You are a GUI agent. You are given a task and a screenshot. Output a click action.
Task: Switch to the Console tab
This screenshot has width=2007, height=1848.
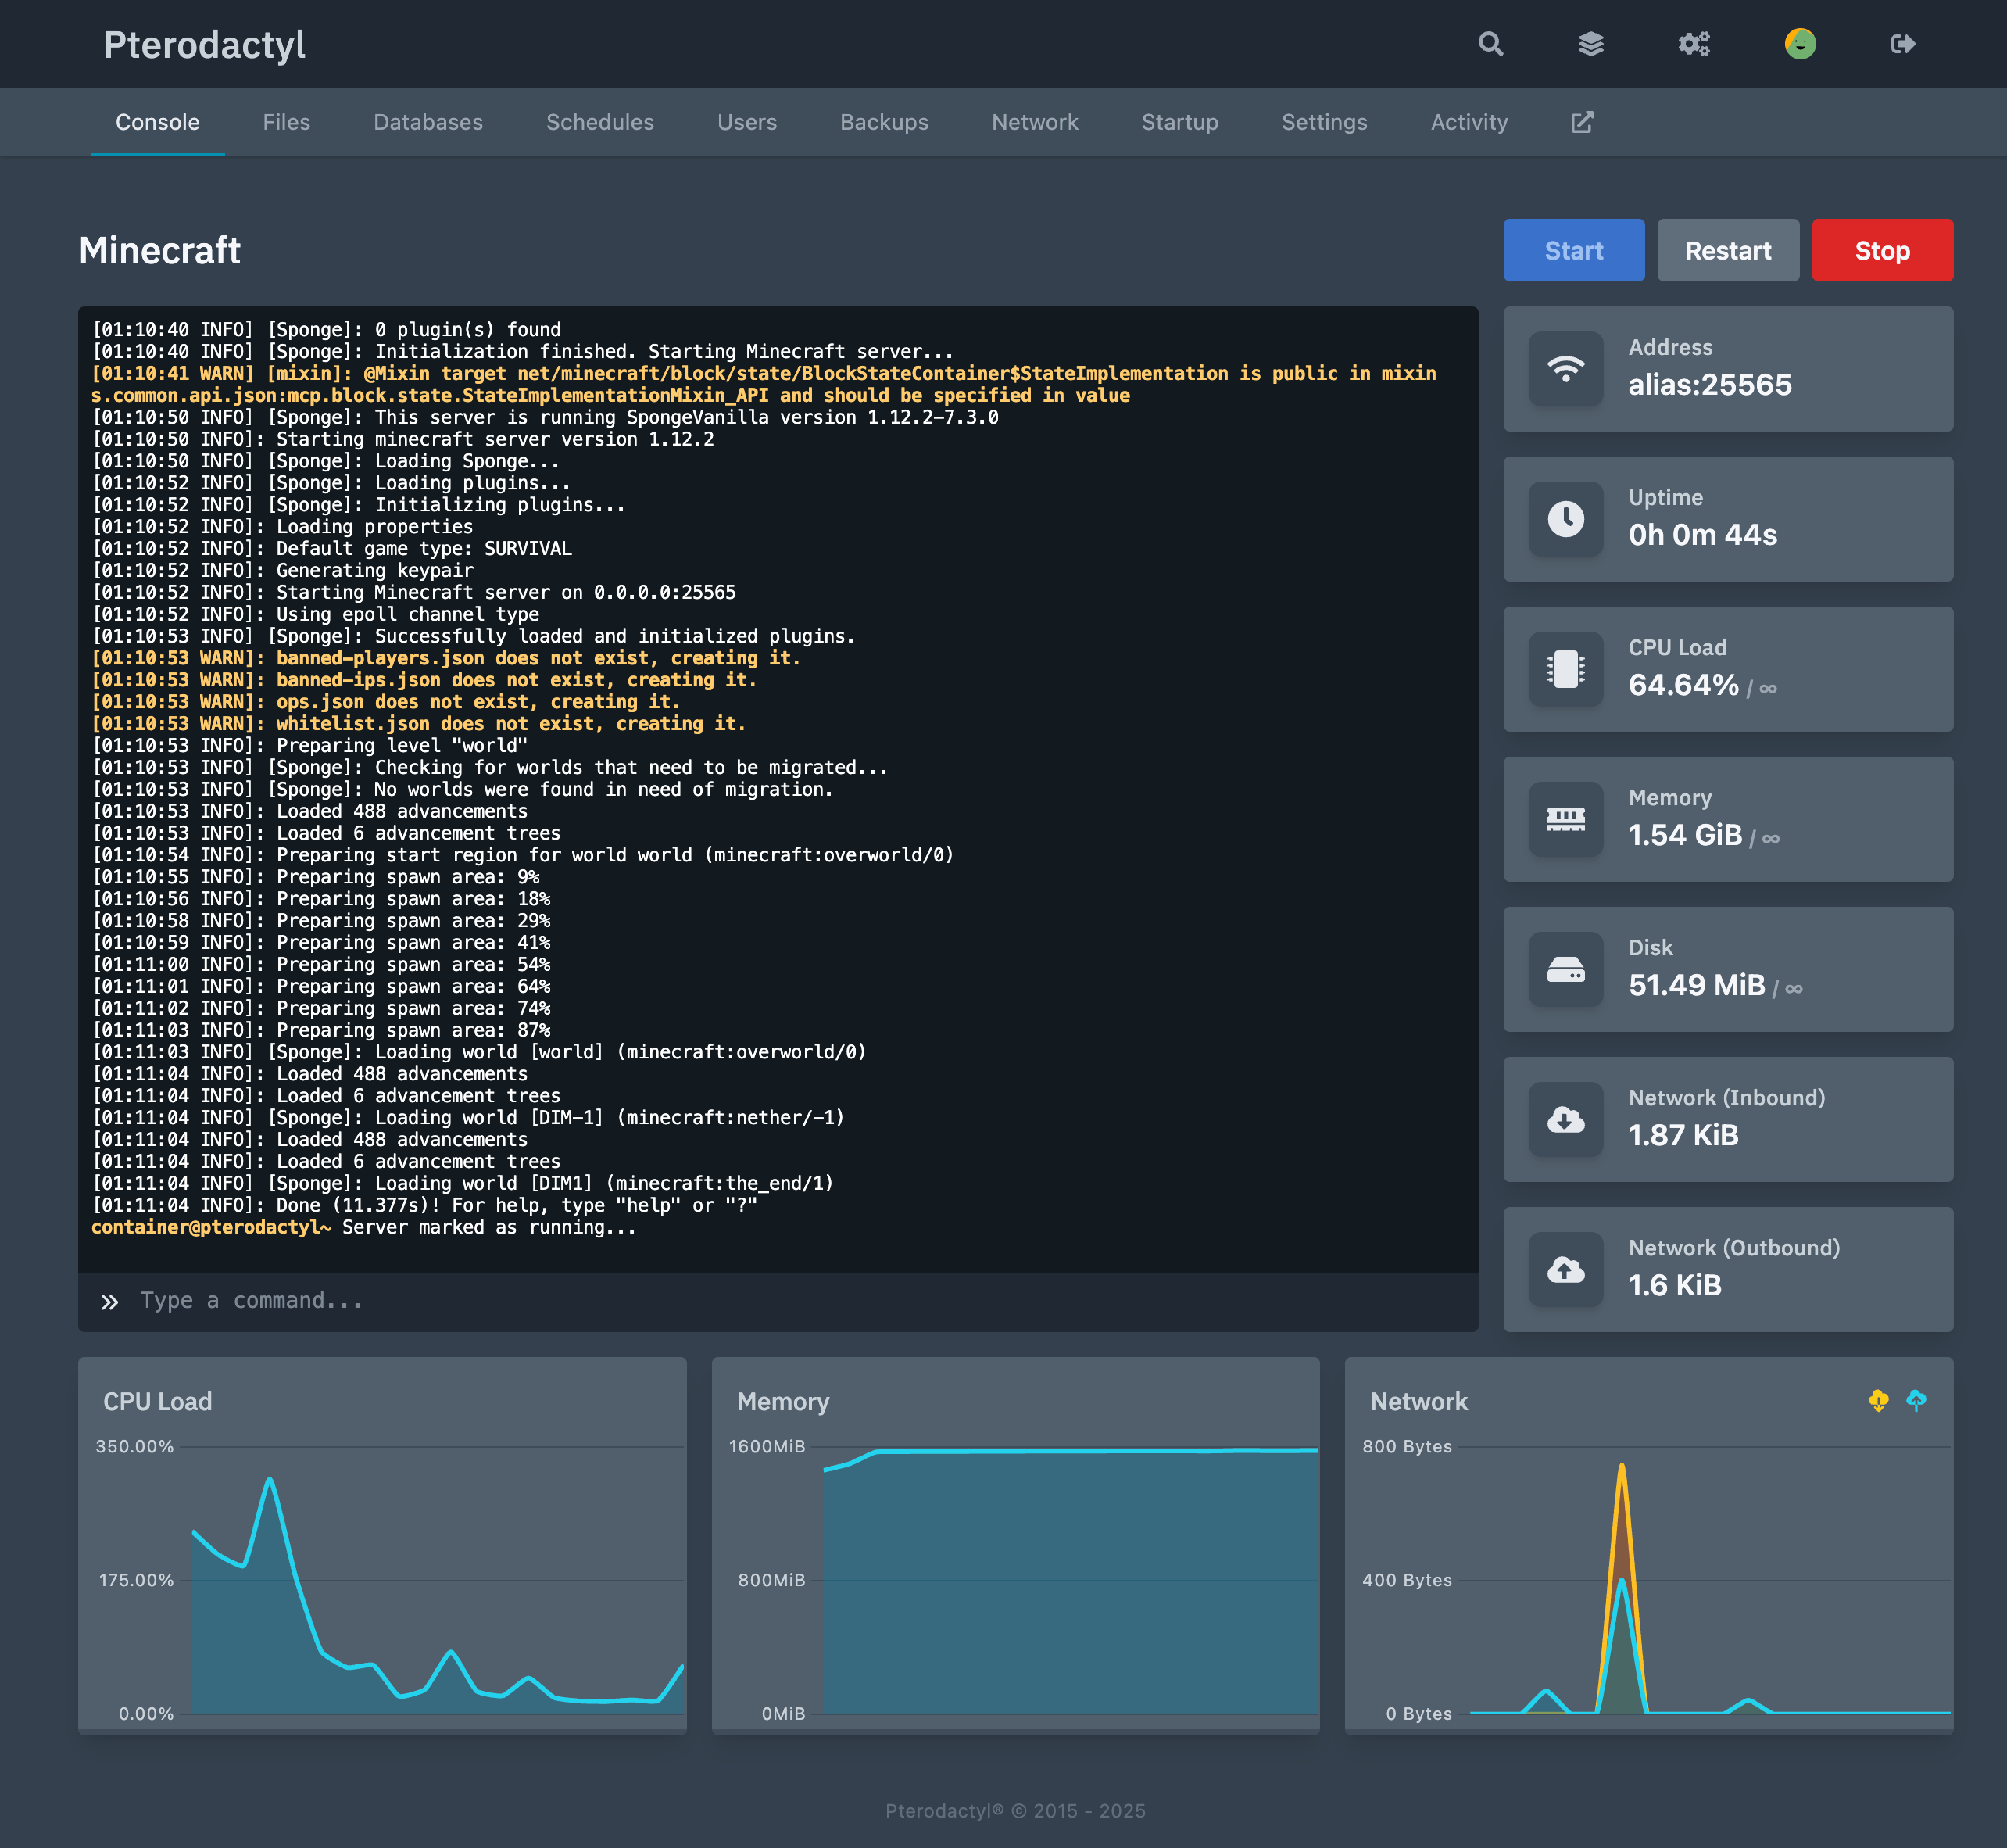click(x=157, y=122)
